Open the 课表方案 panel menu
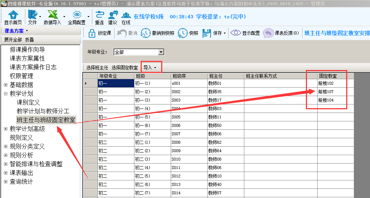The image size is (370, 198). point(16,31)
